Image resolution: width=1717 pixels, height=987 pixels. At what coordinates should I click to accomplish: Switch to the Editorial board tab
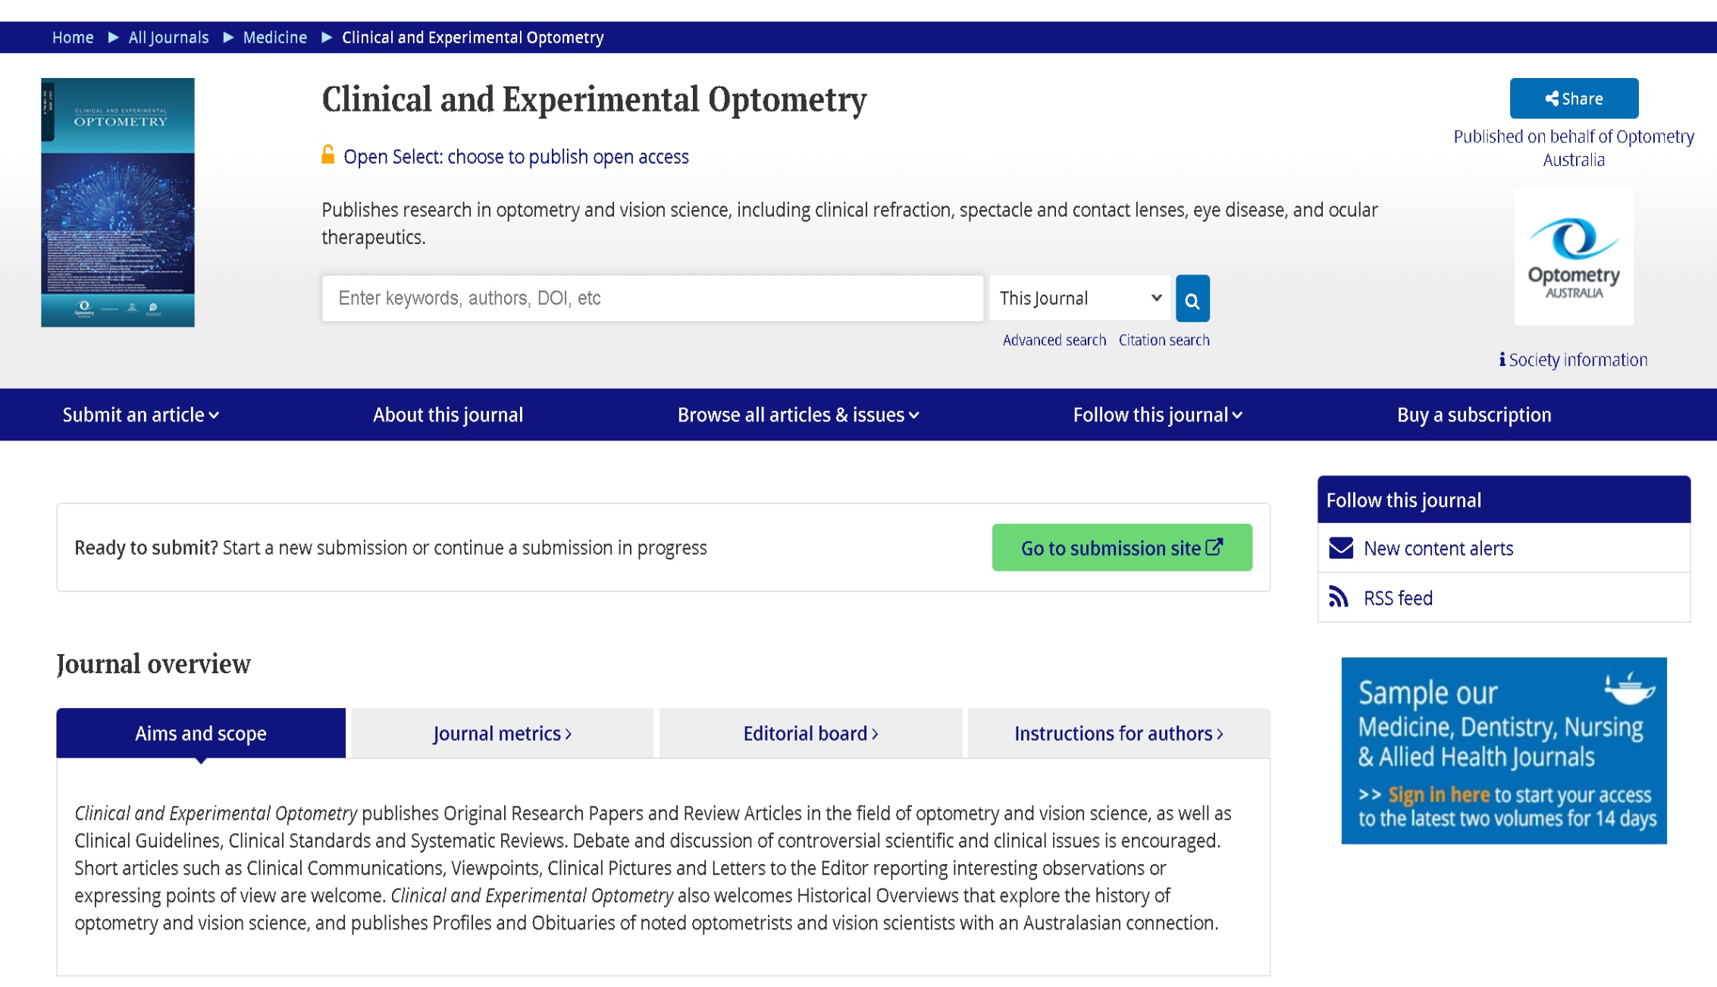(x=810, y=733)
